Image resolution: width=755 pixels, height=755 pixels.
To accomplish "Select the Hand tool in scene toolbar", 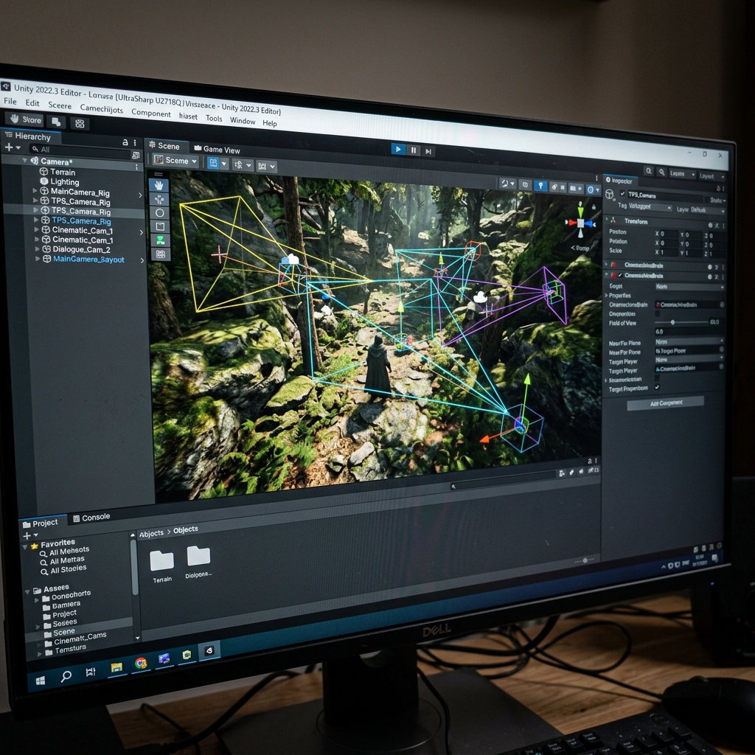I will pos(159,185).
